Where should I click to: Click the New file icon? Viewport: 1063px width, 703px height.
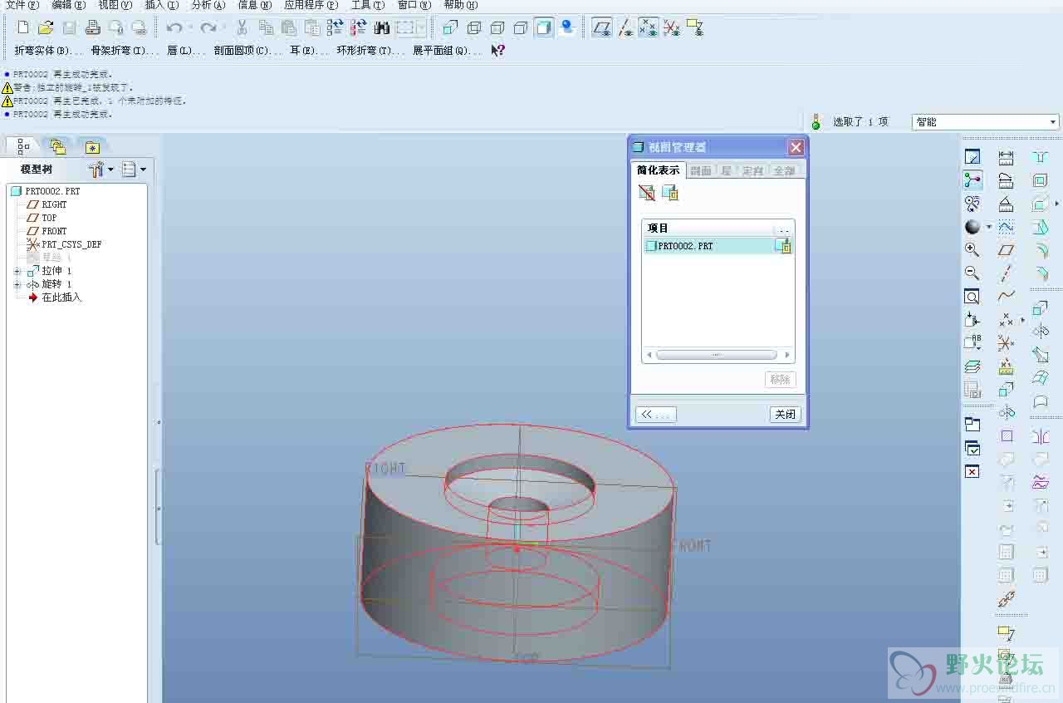23,28
